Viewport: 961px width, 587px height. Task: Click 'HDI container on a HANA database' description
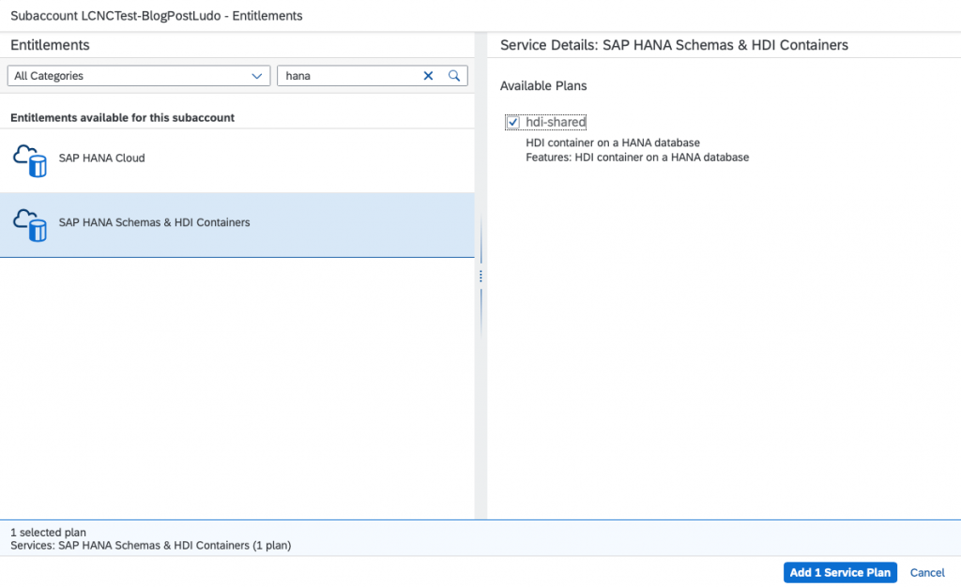coord(613,143)
